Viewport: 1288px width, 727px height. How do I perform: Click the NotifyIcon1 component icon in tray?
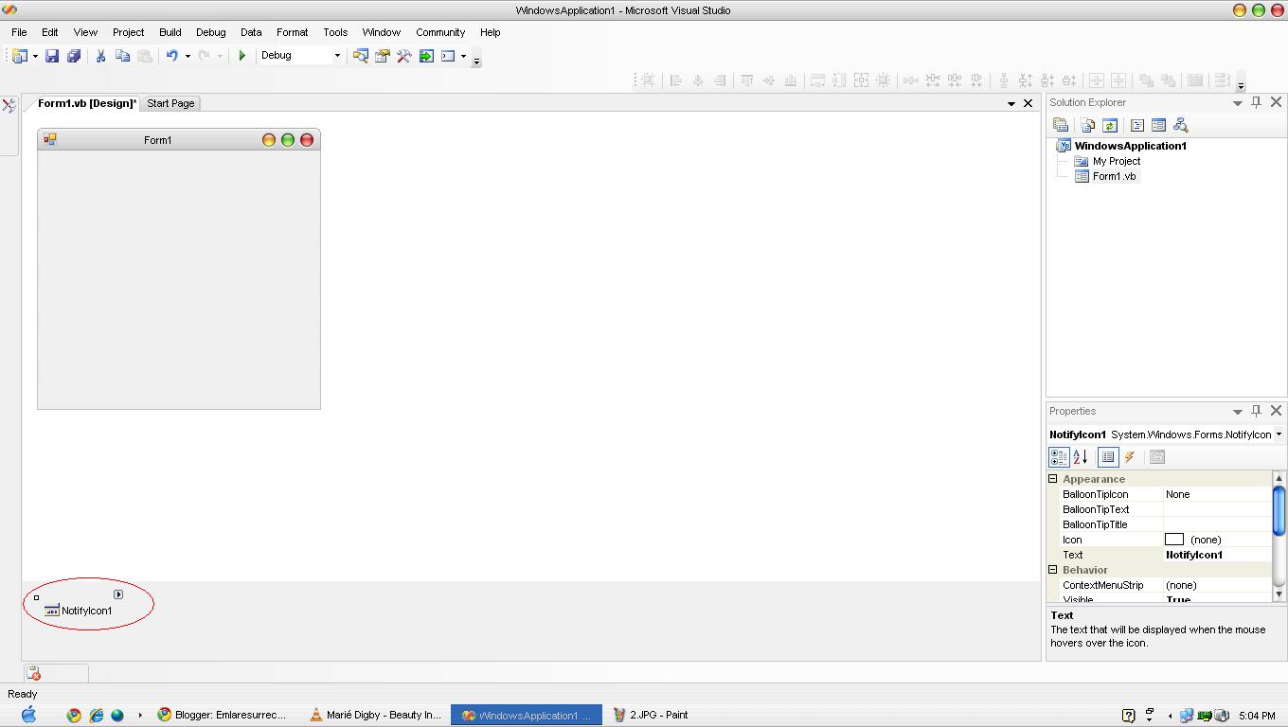click(x=52, y=611)
